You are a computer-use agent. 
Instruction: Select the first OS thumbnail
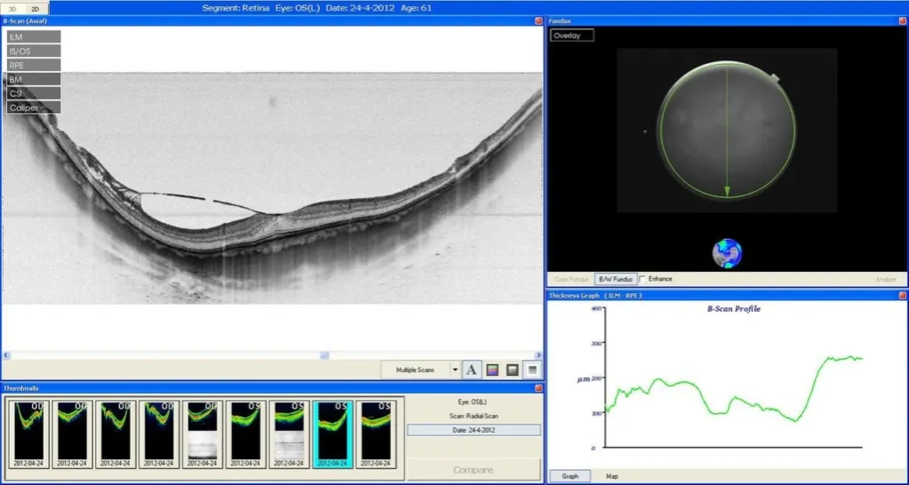246,434
